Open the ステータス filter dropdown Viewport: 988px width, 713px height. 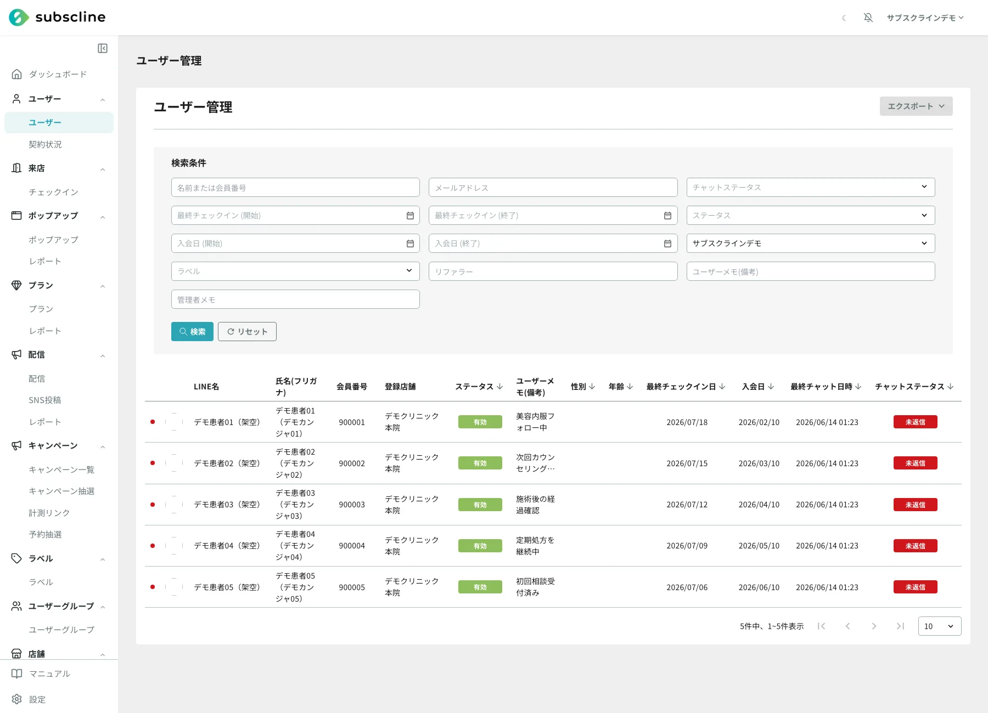tap(811, 216)
